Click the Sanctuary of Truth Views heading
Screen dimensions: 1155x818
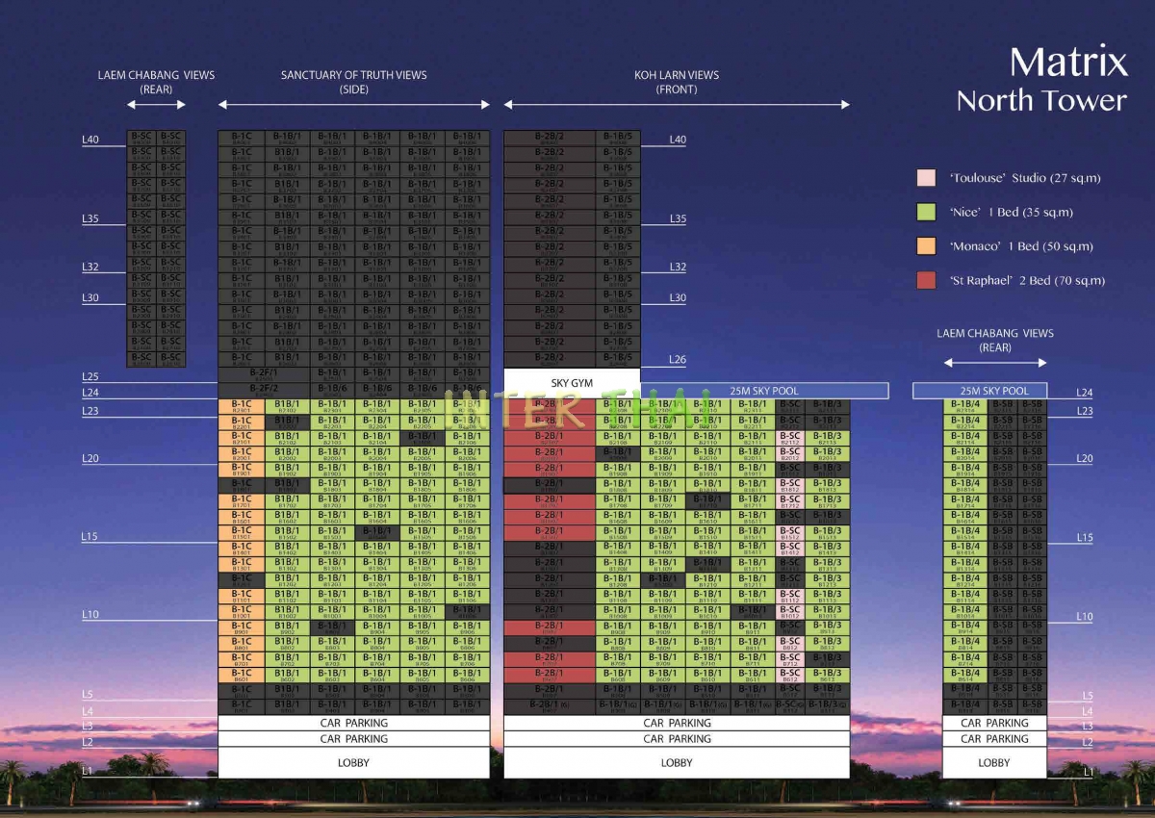(353, 82)
